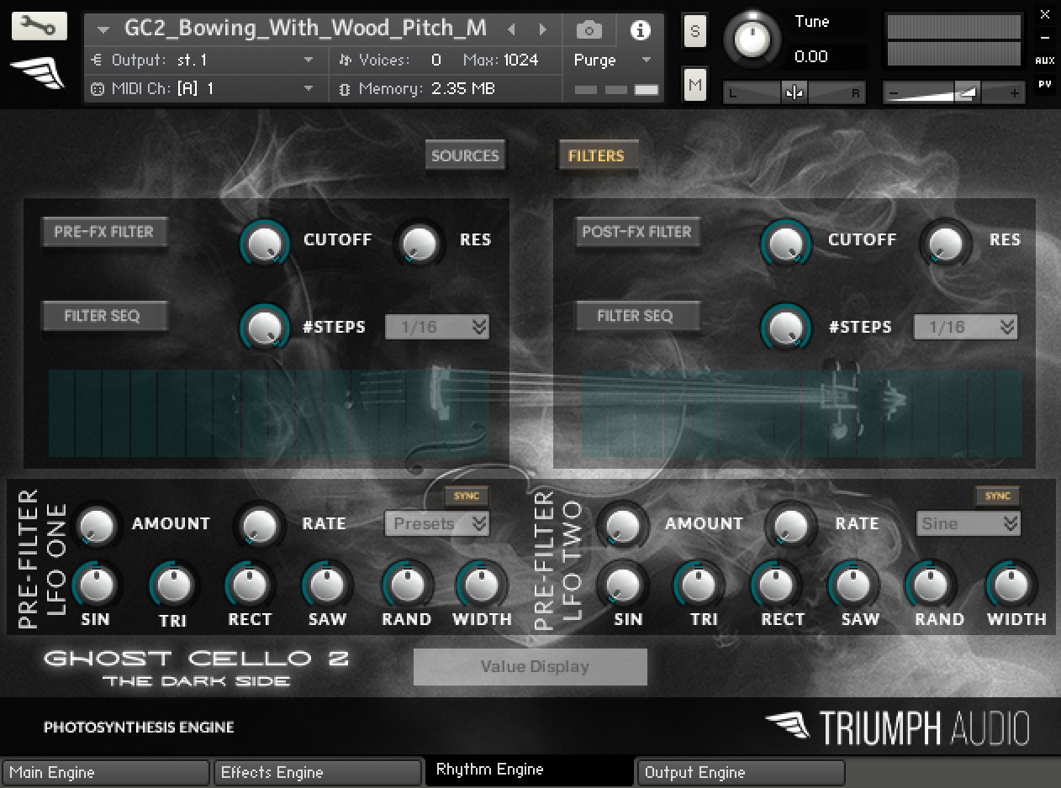The width and height of the screenshot is (1061, 788).
Task: Click the Value Display box
Action: click(530, 666)
